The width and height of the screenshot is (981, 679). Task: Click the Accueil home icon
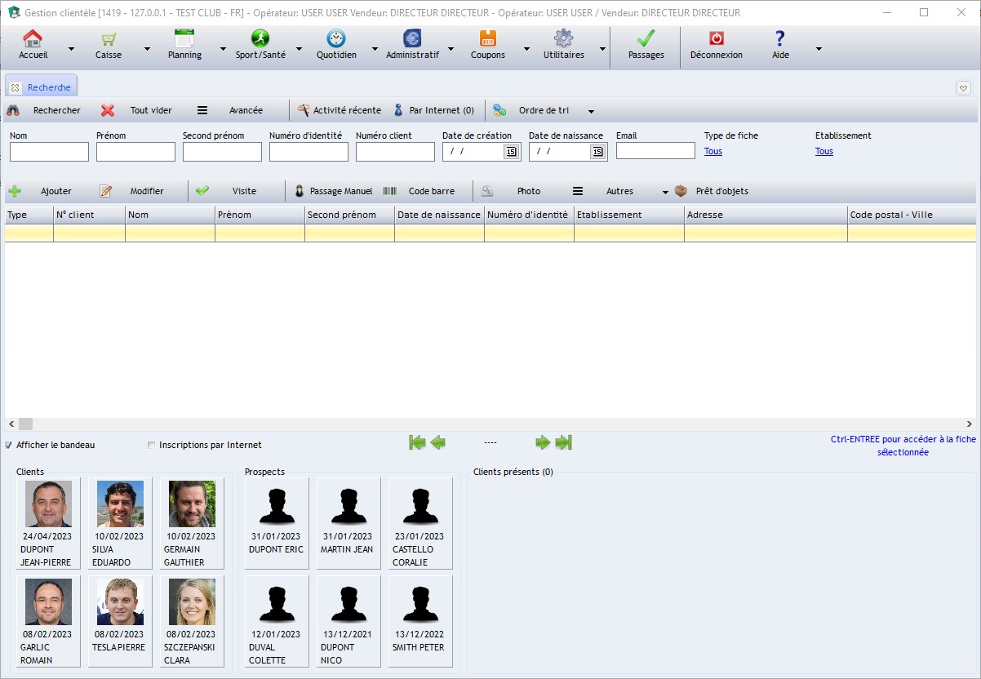(33, 38)
